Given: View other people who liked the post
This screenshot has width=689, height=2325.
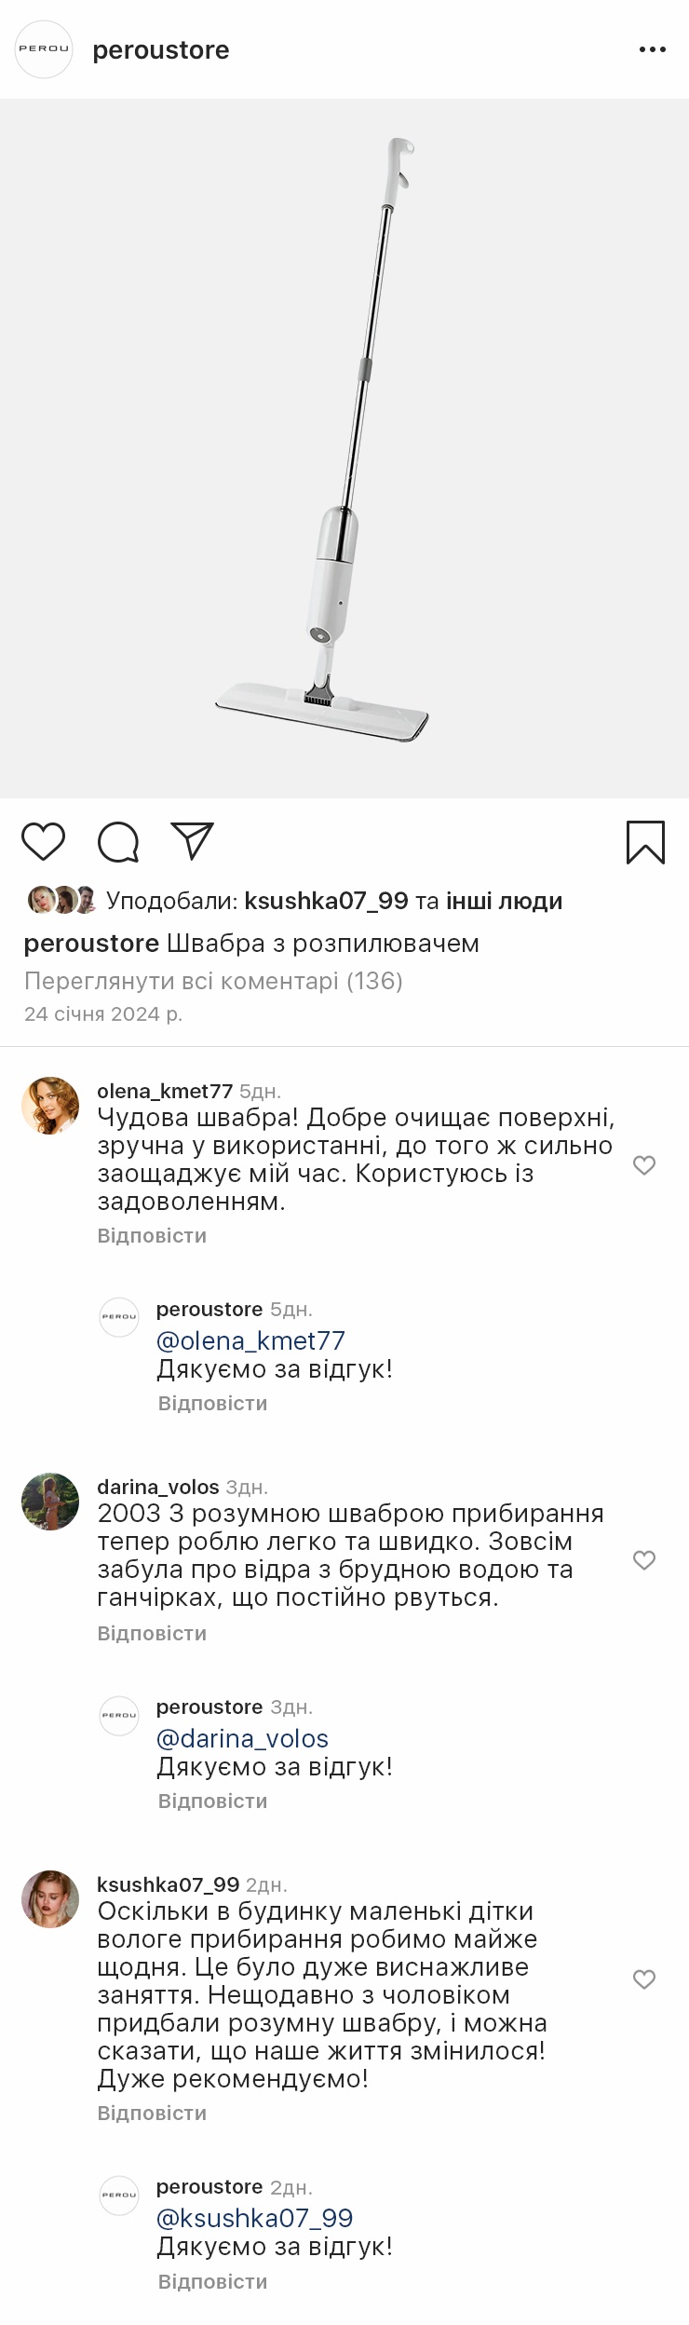Looking at the screenshot, I should [x=504, y=901].
